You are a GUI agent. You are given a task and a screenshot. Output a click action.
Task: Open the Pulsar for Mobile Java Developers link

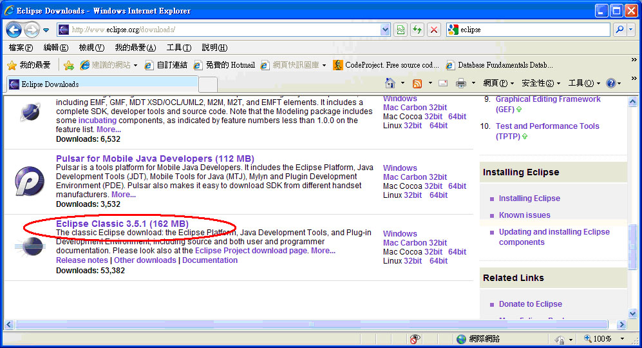click(155, 159)
